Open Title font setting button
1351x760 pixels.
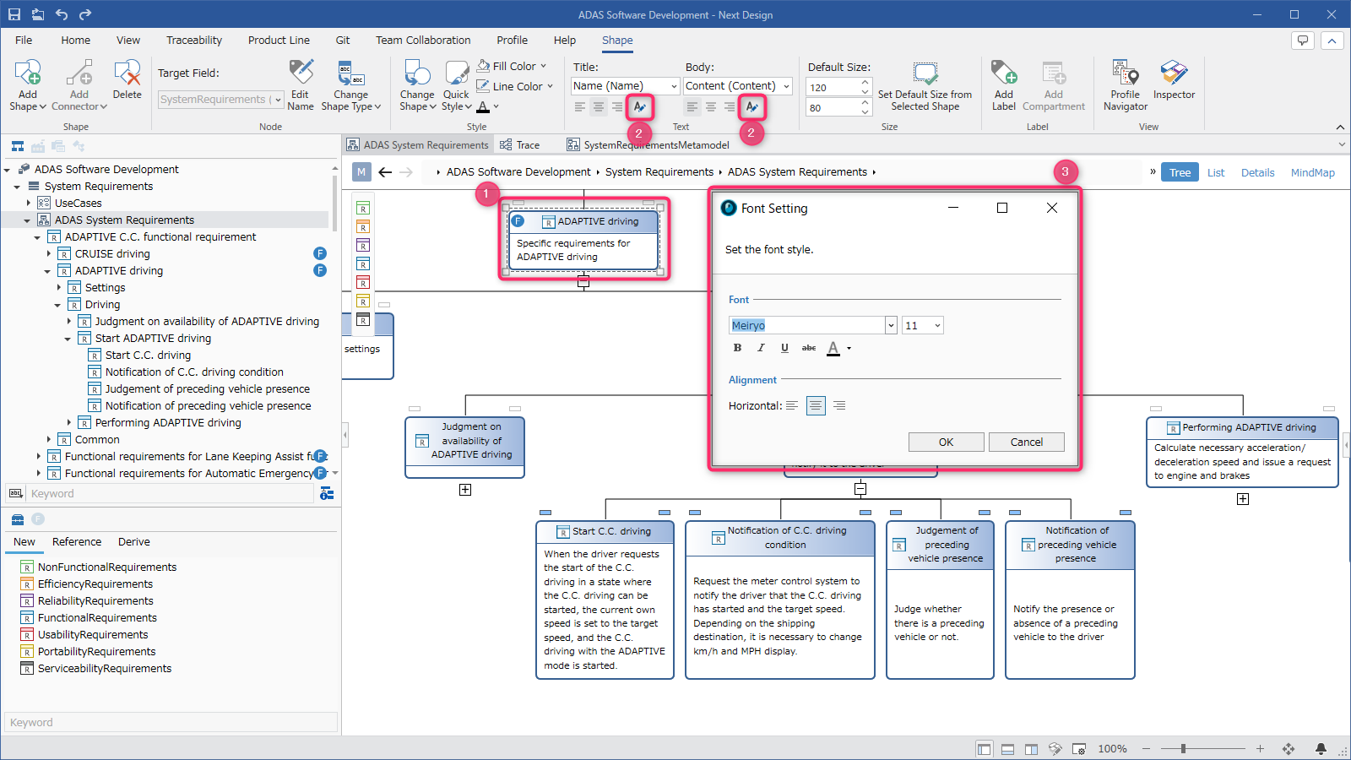click(x=639, y=106)
